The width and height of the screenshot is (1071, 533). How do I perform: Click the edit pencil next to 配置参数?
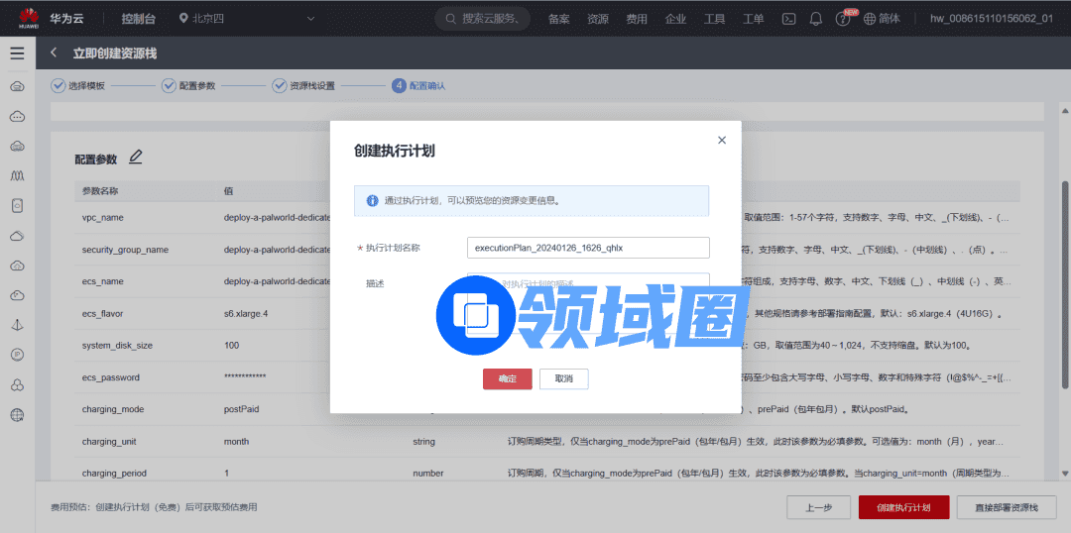pyautogui.click(x=136, y=157)
